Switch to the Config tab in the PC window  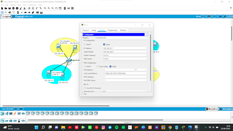click(94, 30)
